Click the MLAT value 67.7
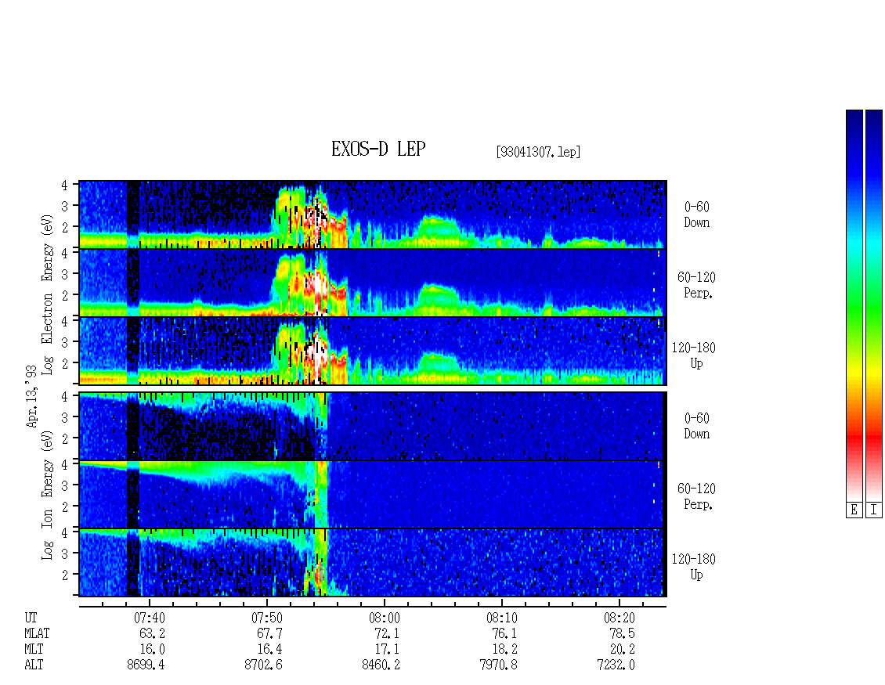The height and width of the screenshot is (685, 885). (269, 633)
